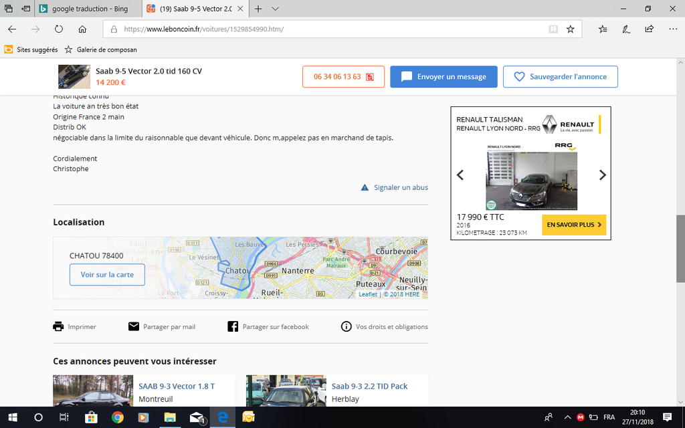Viewport: 685px width, 428px height.
Task: Show tabs you've set aside
Action: 8,9
